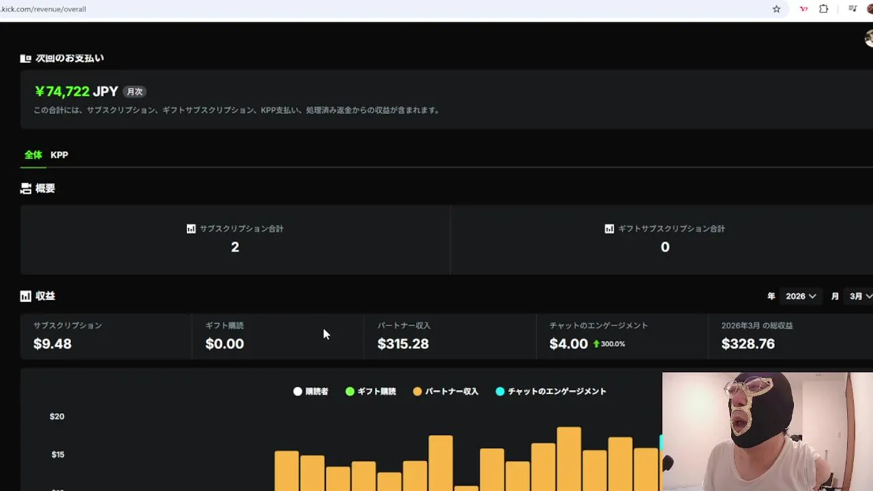873x491 pixels.
Task: Switch to the 全体 tab
Action: [x=33, y=155]
